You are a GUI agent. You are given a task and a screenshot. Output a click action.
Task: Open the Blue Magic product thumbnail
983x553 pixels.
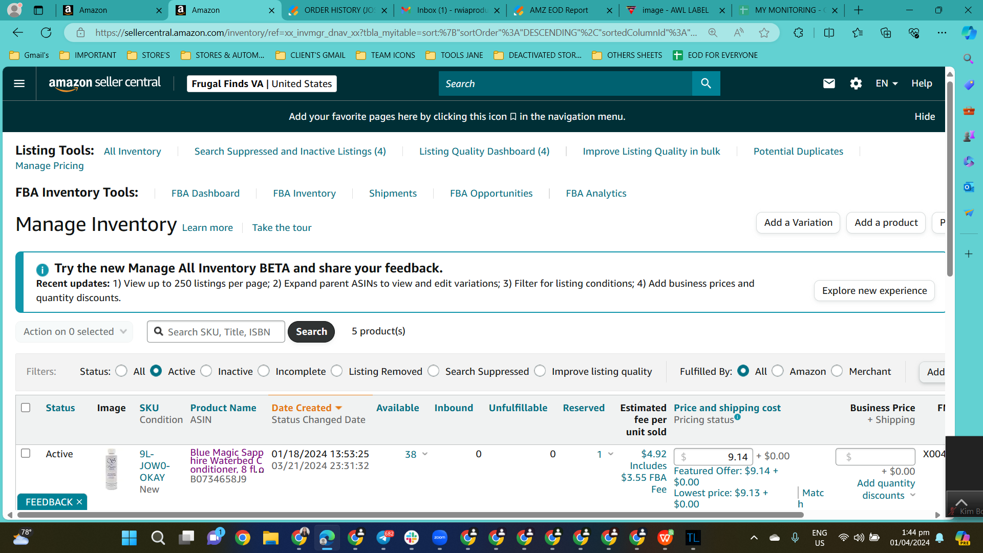pos(111,469)
